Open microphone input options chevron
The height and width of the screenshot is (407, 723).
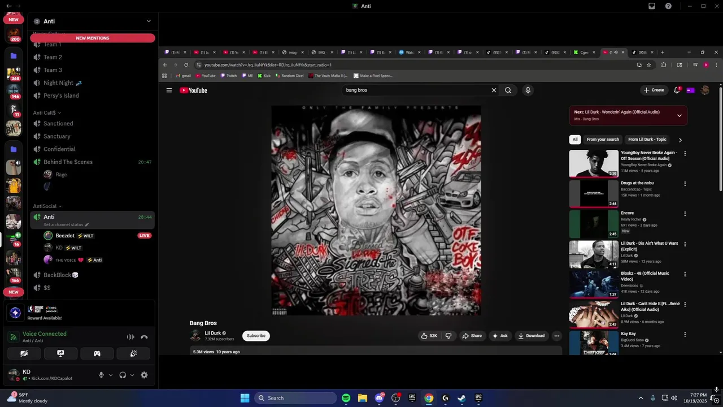point(111,375)
